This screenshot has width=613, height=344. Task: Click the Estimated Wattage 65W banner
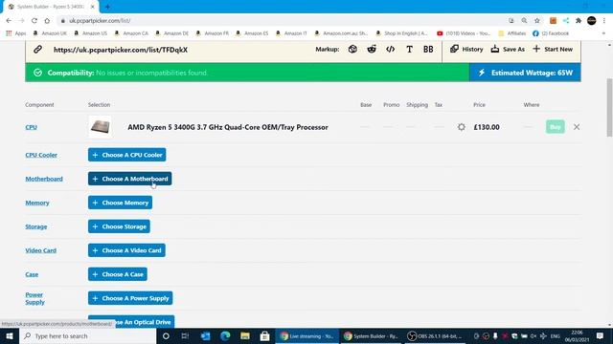(525, 73)
